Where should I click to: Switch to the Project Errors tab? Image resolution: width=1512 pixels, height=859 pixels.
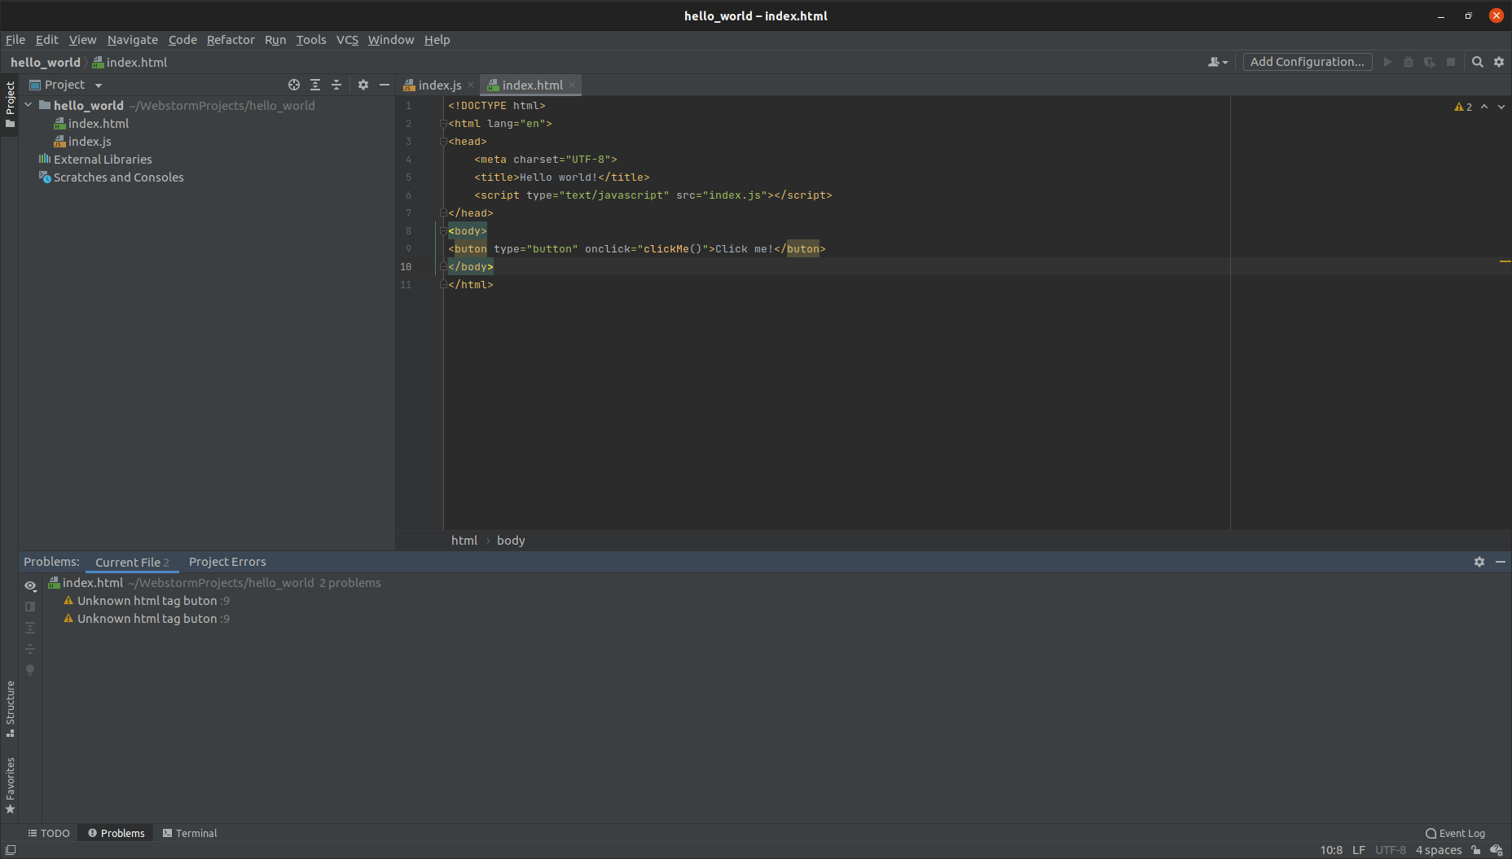point(226,561)
